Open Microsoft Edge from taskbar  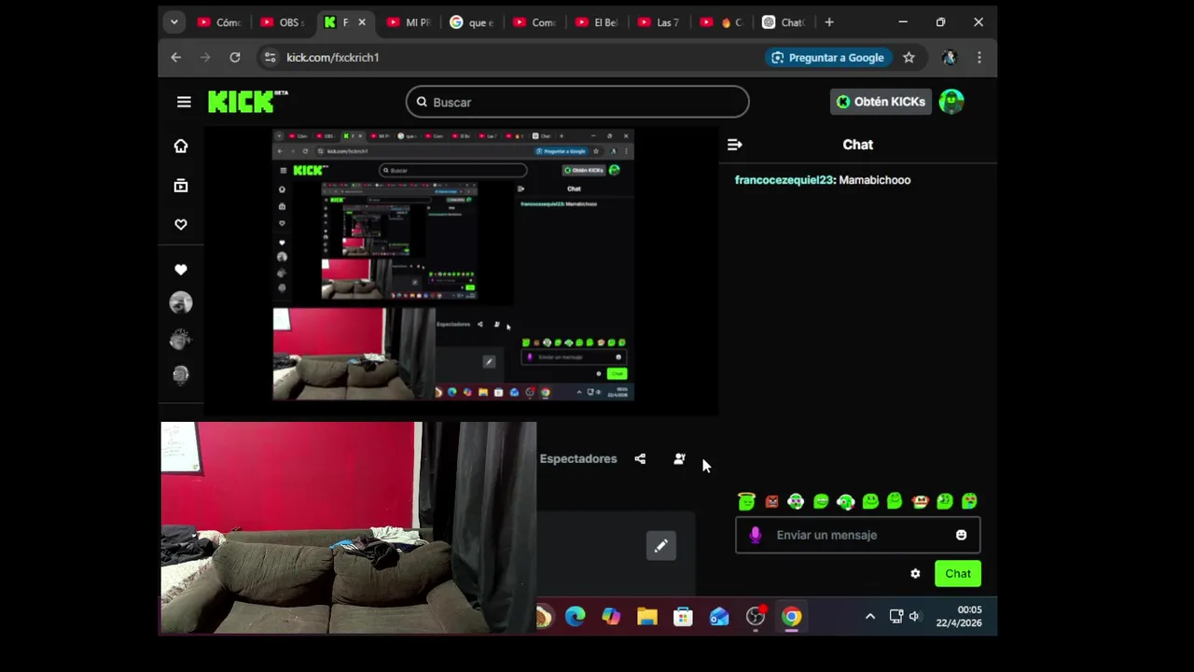pos(576,617)
